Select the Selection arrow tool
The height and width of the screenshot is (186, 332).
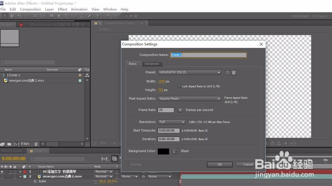pos(5,16)
